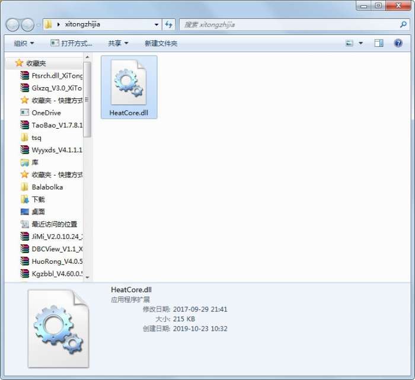The image size is (415, 380).
Task: Open the 组织 menu
Action: click(x=24, y=43)
